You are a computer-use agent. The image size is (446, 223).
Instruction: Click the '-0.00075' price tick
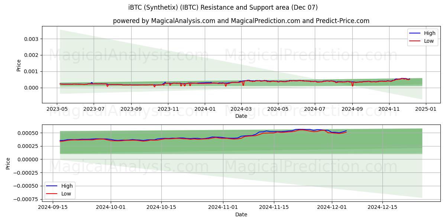[x=26, y=199]
